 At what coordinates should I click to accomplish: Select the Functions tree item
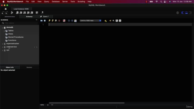12,40
